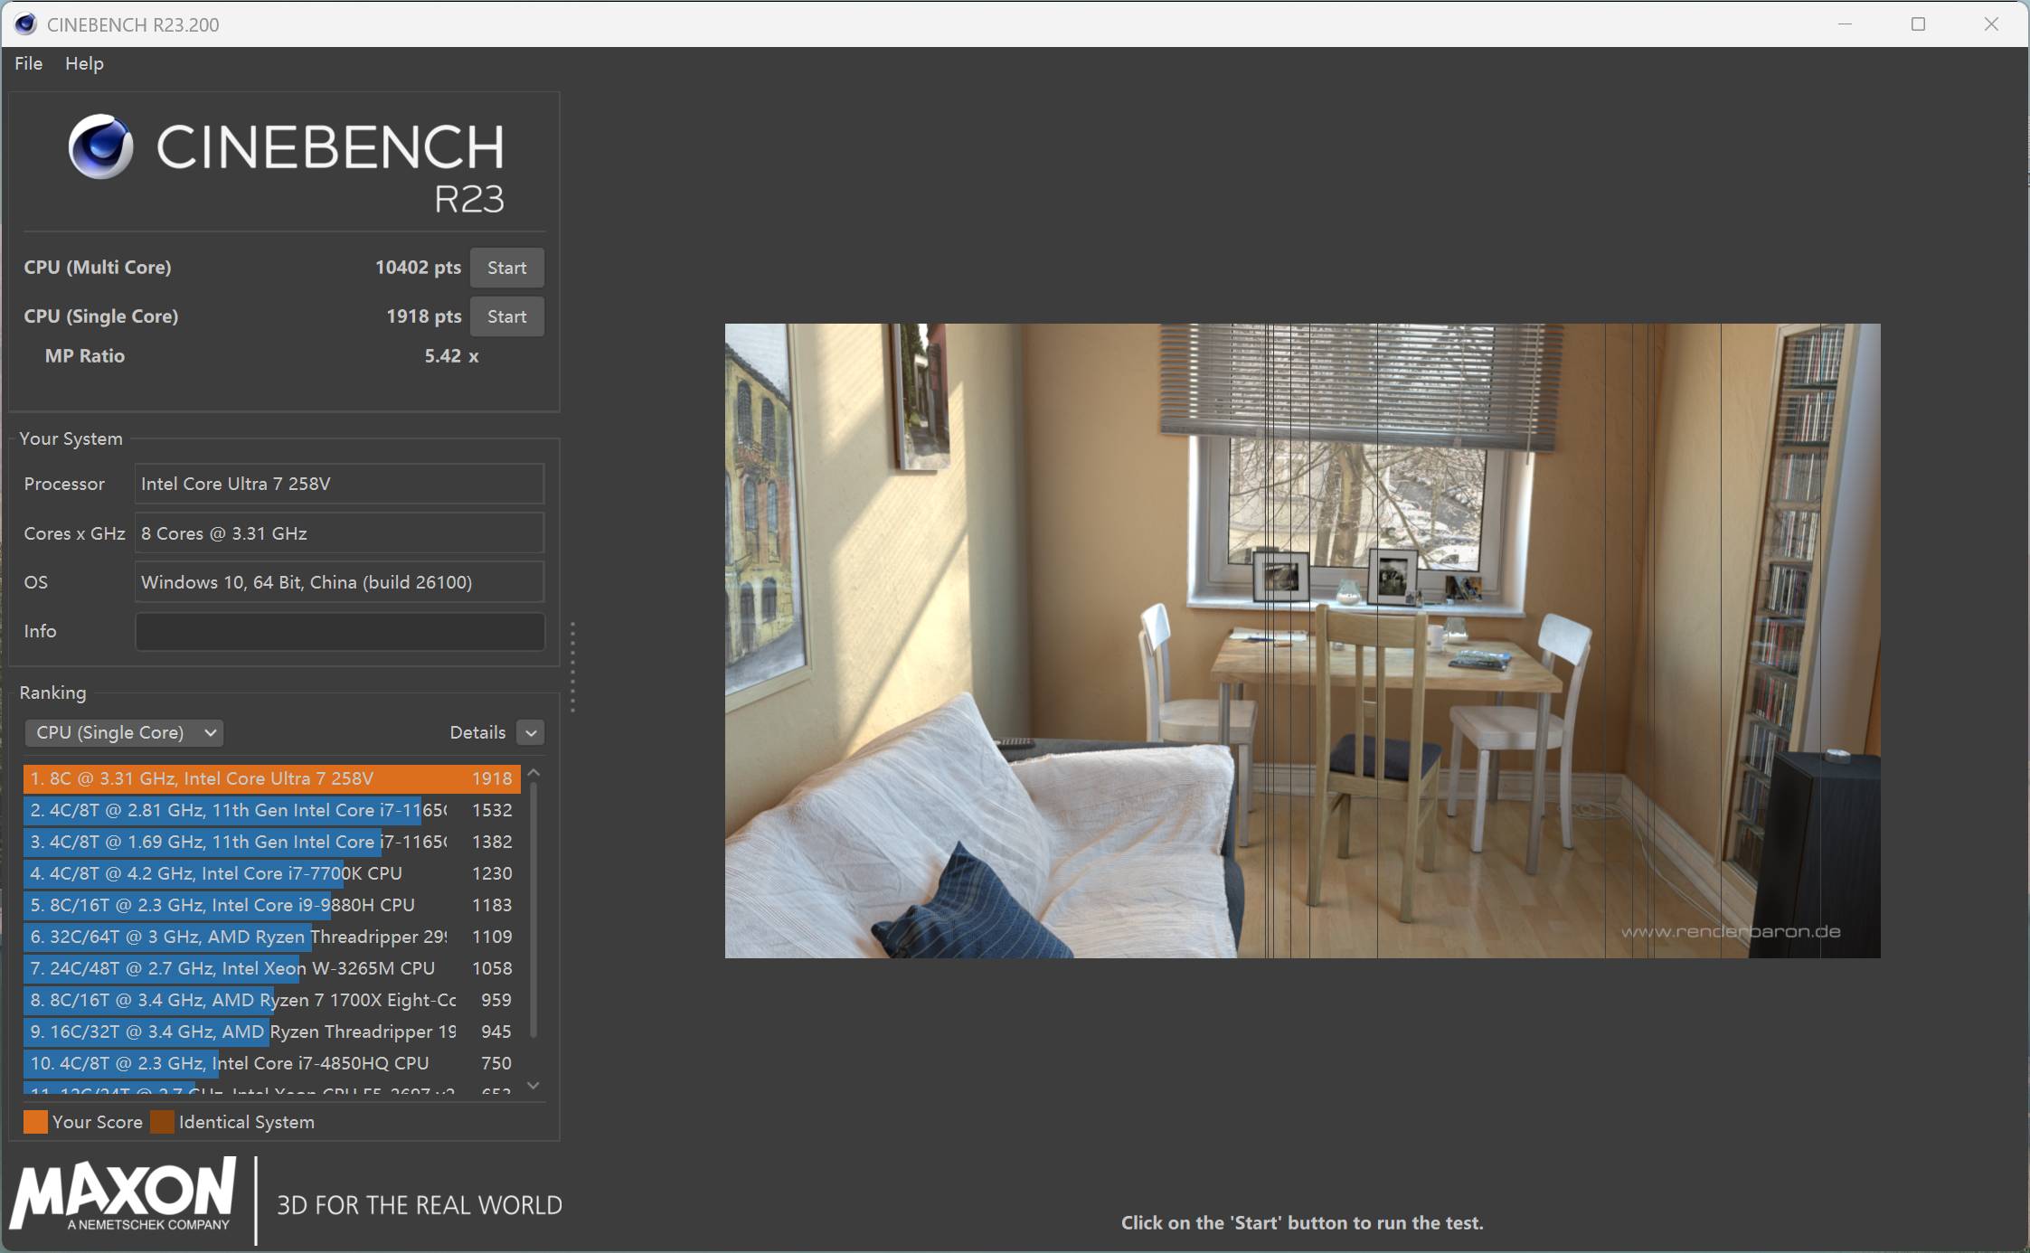Minimize the Cinebench window

1845,24
